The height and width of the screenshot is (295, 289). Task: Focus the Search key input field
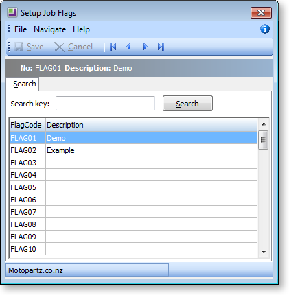[105, 104]
